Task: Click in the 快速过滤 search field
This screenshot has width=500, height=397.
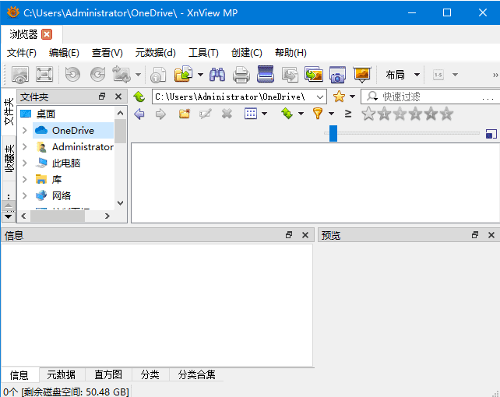Action: pyautogui.click(x=429, y=97)
